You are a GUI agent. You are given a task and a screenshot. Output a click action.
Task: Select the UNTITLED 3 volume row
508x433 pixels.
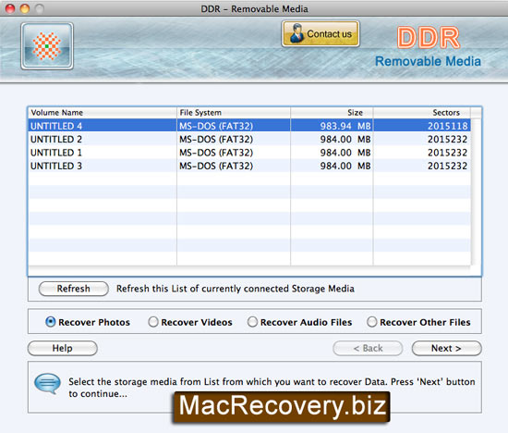249,166
